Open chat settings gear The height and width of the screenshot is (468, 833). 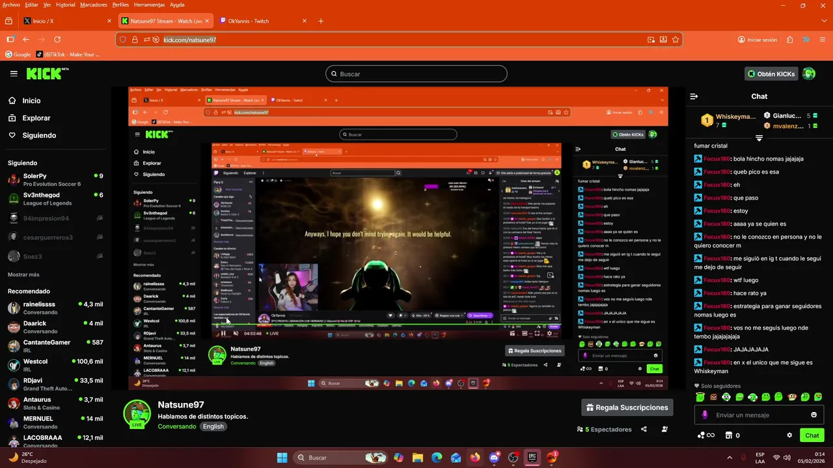click(x=789, y=435)
